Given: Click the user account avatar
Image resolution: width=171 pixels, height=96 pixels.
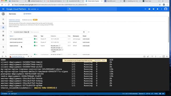Looking at the screenshot, I should [x=166, y=9].
